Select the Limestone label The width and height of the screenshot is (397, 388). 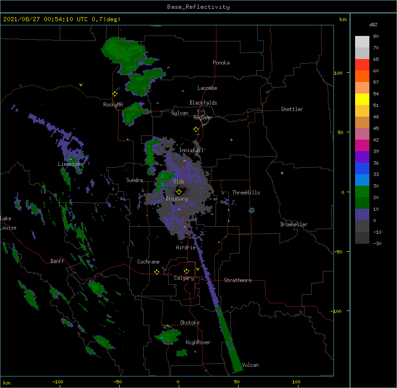[x=70, y=164]
